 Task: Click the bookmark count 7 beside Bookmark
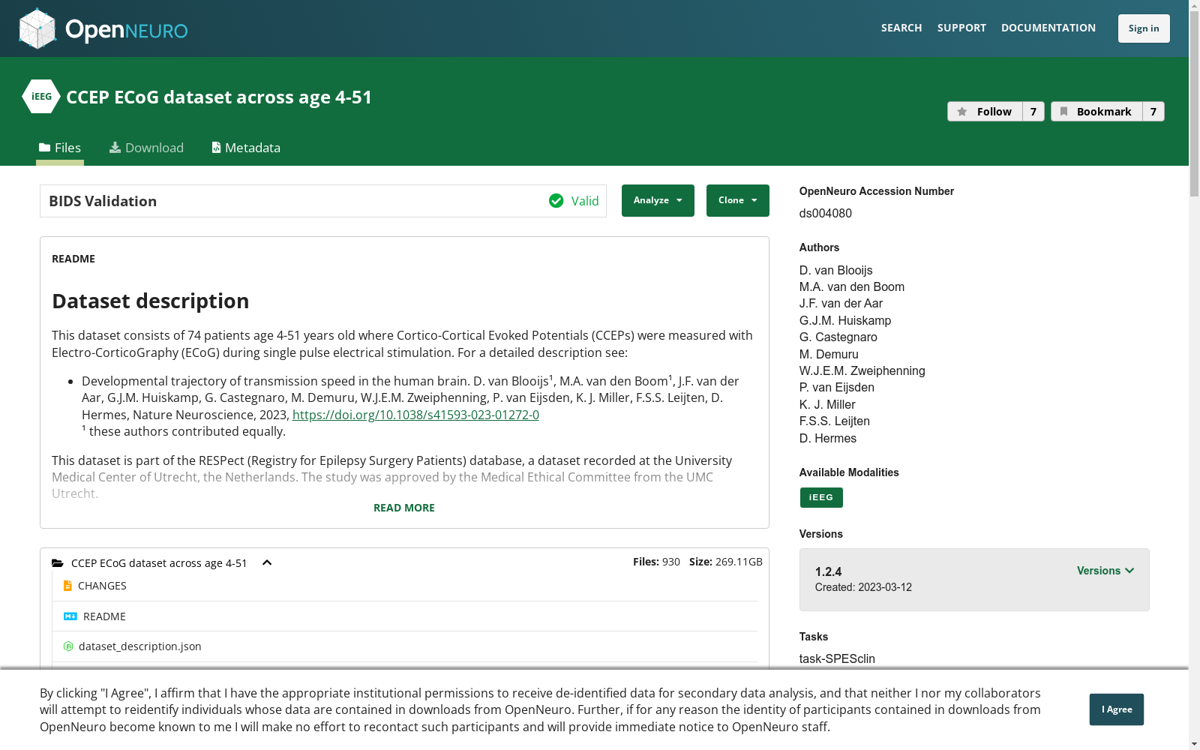click(x=1153, y=112)
